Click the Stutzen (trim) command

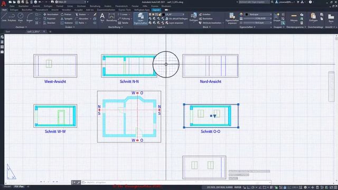pyautogui.click(x=81, y=14)
